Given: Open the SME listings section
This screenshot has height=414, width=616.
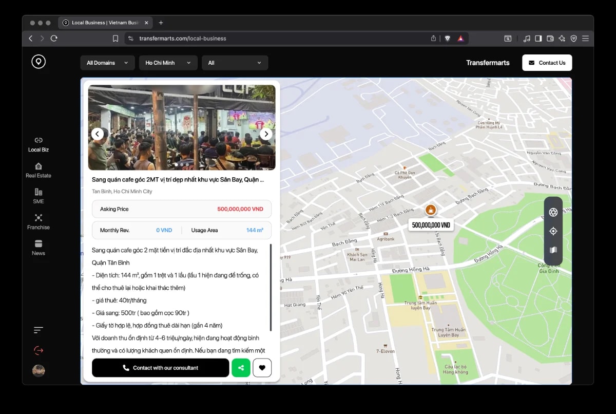Looking at the screenshot, I should [x=38, y=196].
